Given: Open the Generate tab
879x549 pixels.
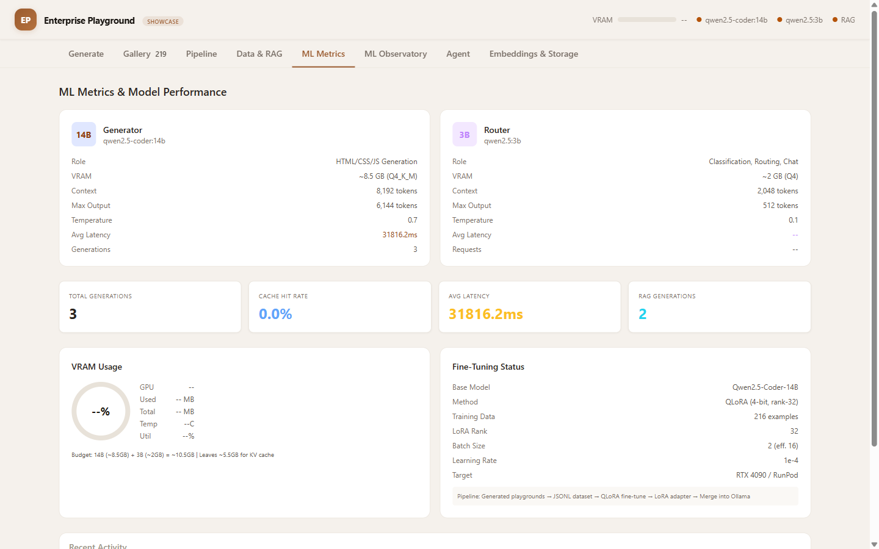Looking at the screenshot, I should [x=86, y=54].
